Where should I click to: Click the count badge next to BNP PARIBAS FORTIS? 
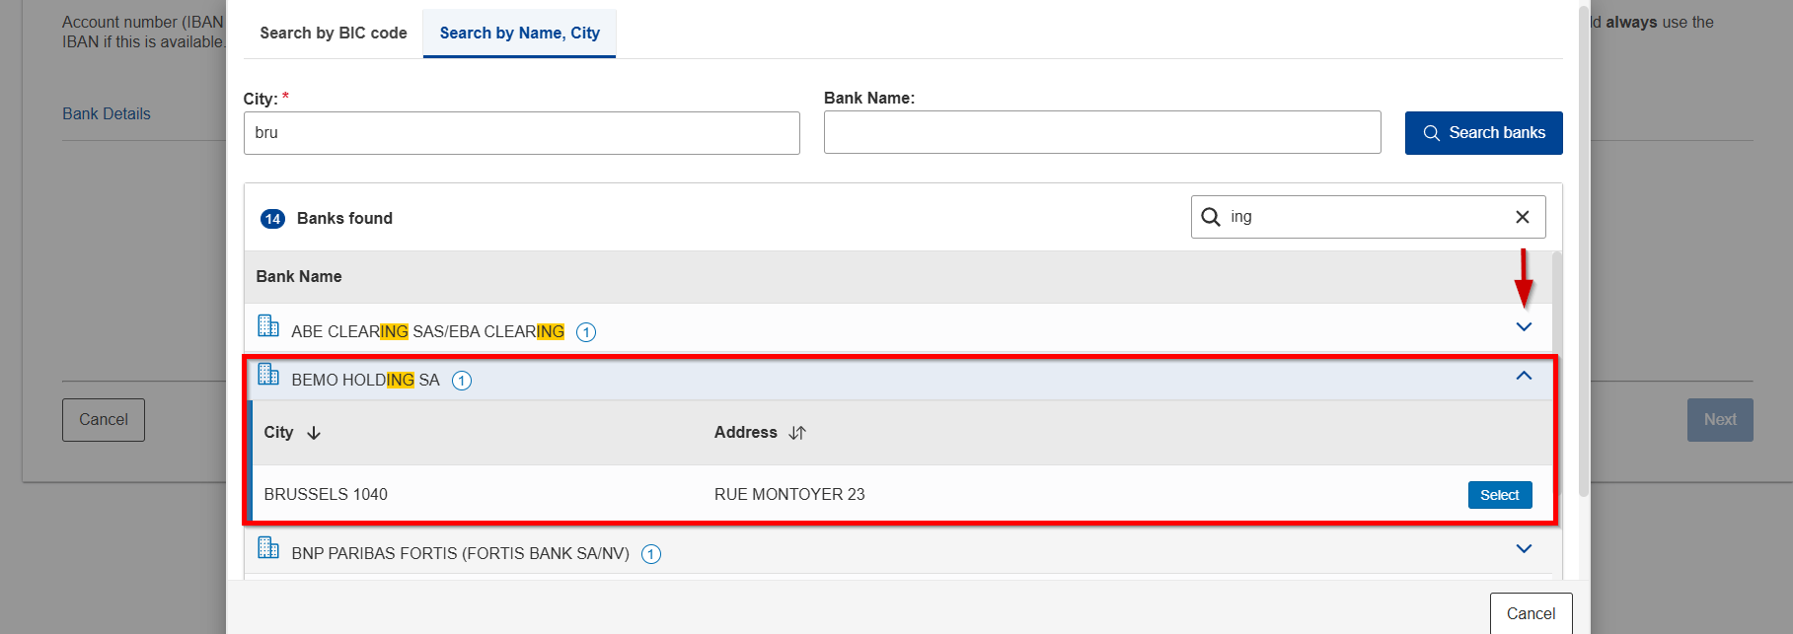click(x=651, y=554)
